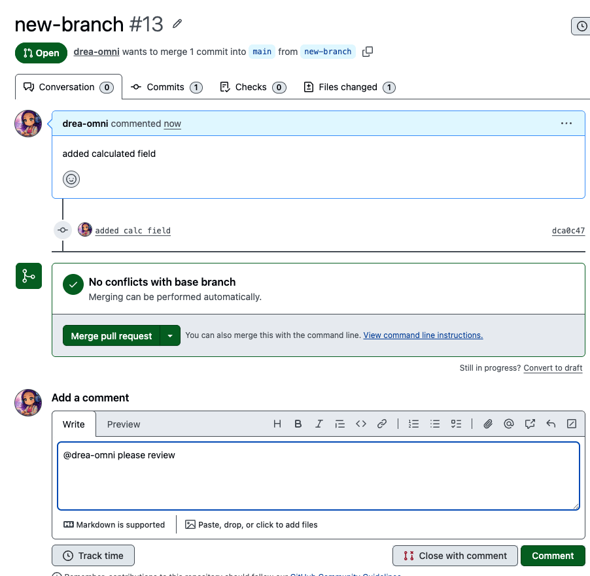Add an emoji reaction to the comment
Screen dimensions: 590x576
tap(71, 179)
